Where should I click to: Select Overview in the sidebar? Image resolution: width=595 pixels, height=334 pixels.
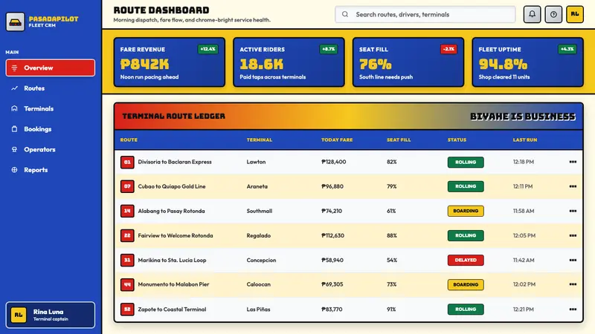coord(51,68)
